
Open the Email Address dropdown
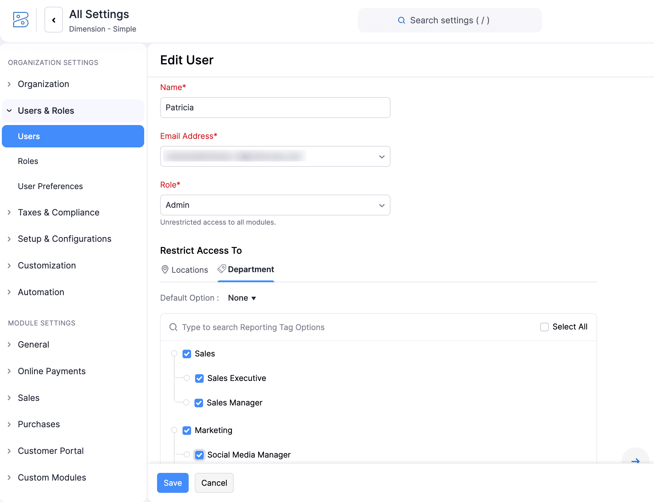point(381,156)
